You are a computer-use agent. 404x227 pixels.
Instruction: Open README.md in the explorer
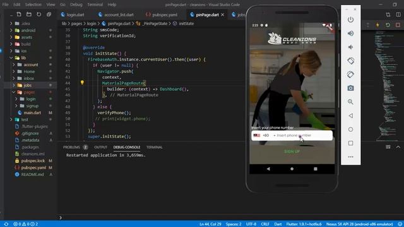coord(32,175)
